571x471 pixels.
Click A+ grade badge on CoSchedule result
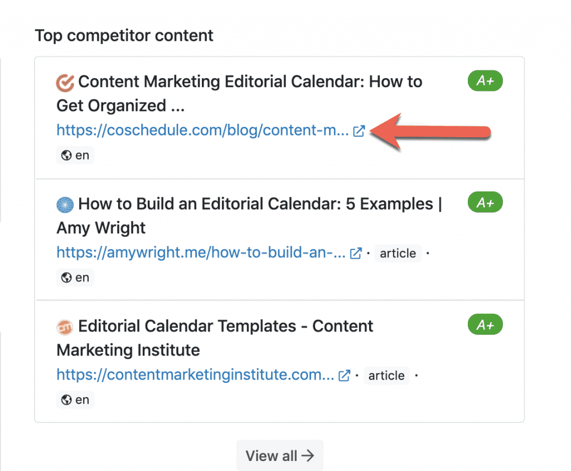click(485, 81)
